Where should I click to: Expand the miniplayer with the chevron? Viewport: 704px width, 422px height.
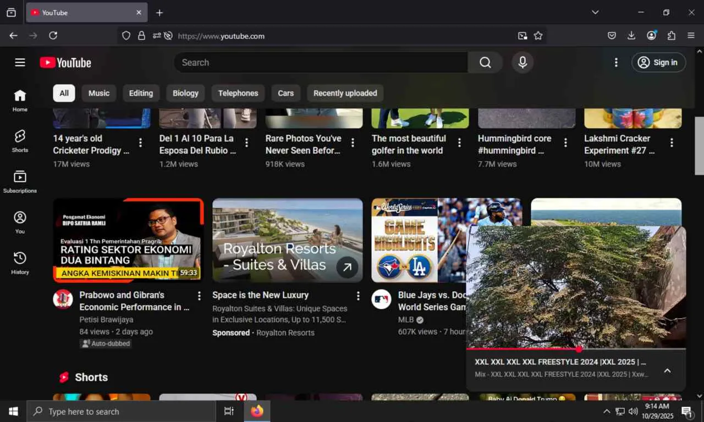(667, 371)
